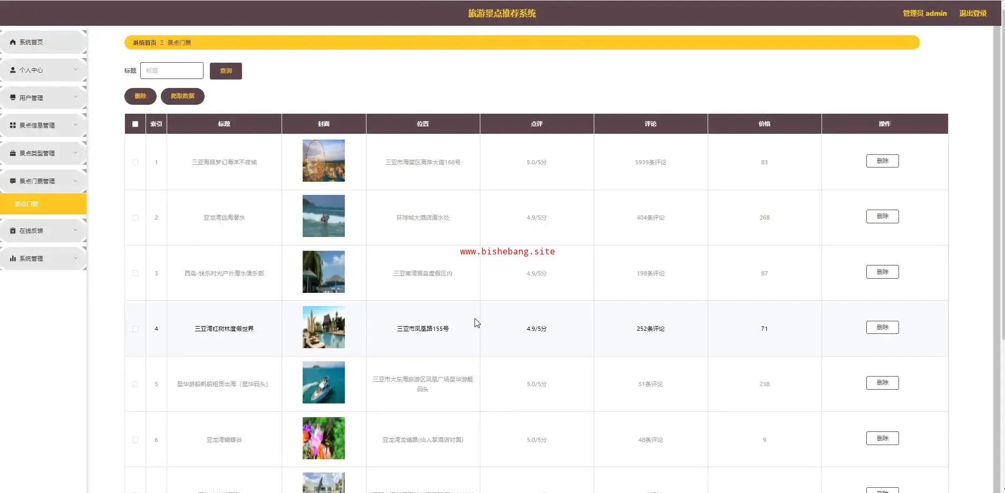Tick the checkbox for 三亚湾红树林度假世界
The width and height of the screenshot is (1005, 493).
136,329
